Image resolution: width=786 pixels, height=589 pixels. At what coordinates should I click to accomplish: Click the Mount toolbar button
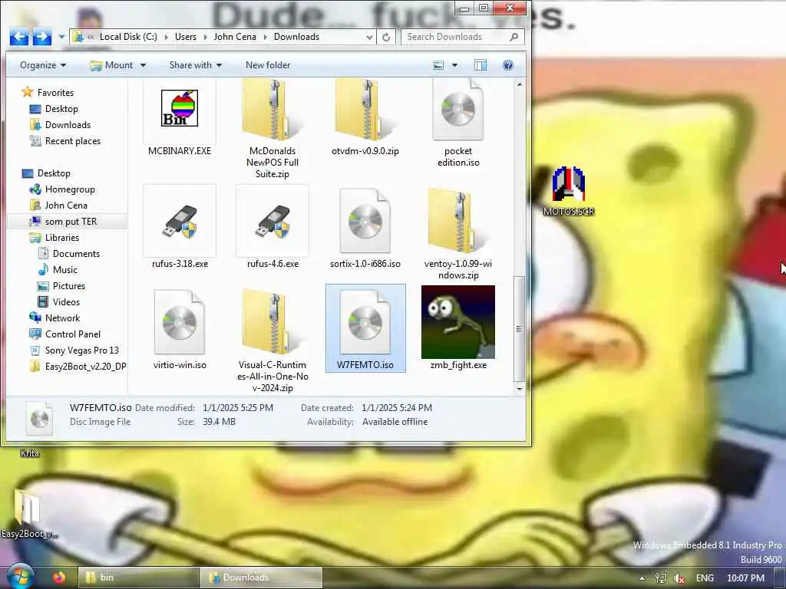click(111, 65)
